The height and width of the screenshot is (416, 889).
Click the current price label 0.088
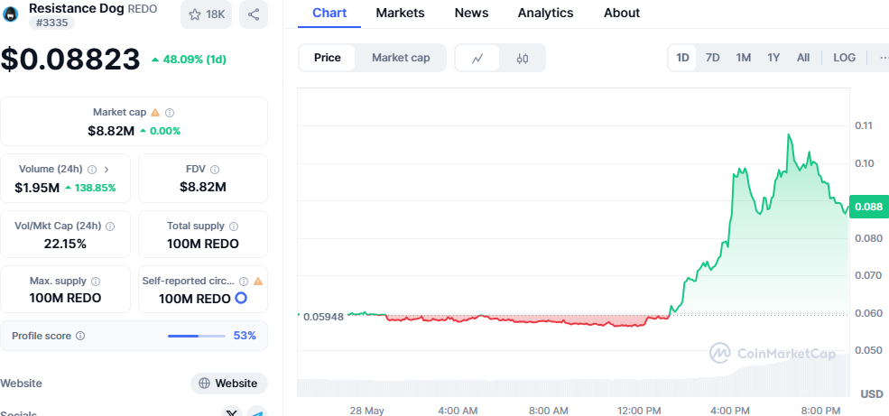(x=868, y=207)
